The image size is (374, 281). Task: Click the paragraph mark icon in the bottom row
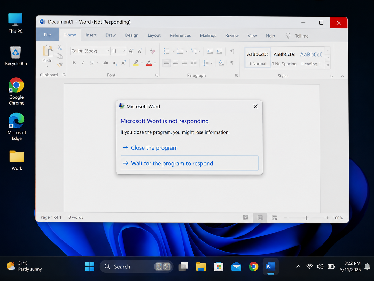click(232, 63)
